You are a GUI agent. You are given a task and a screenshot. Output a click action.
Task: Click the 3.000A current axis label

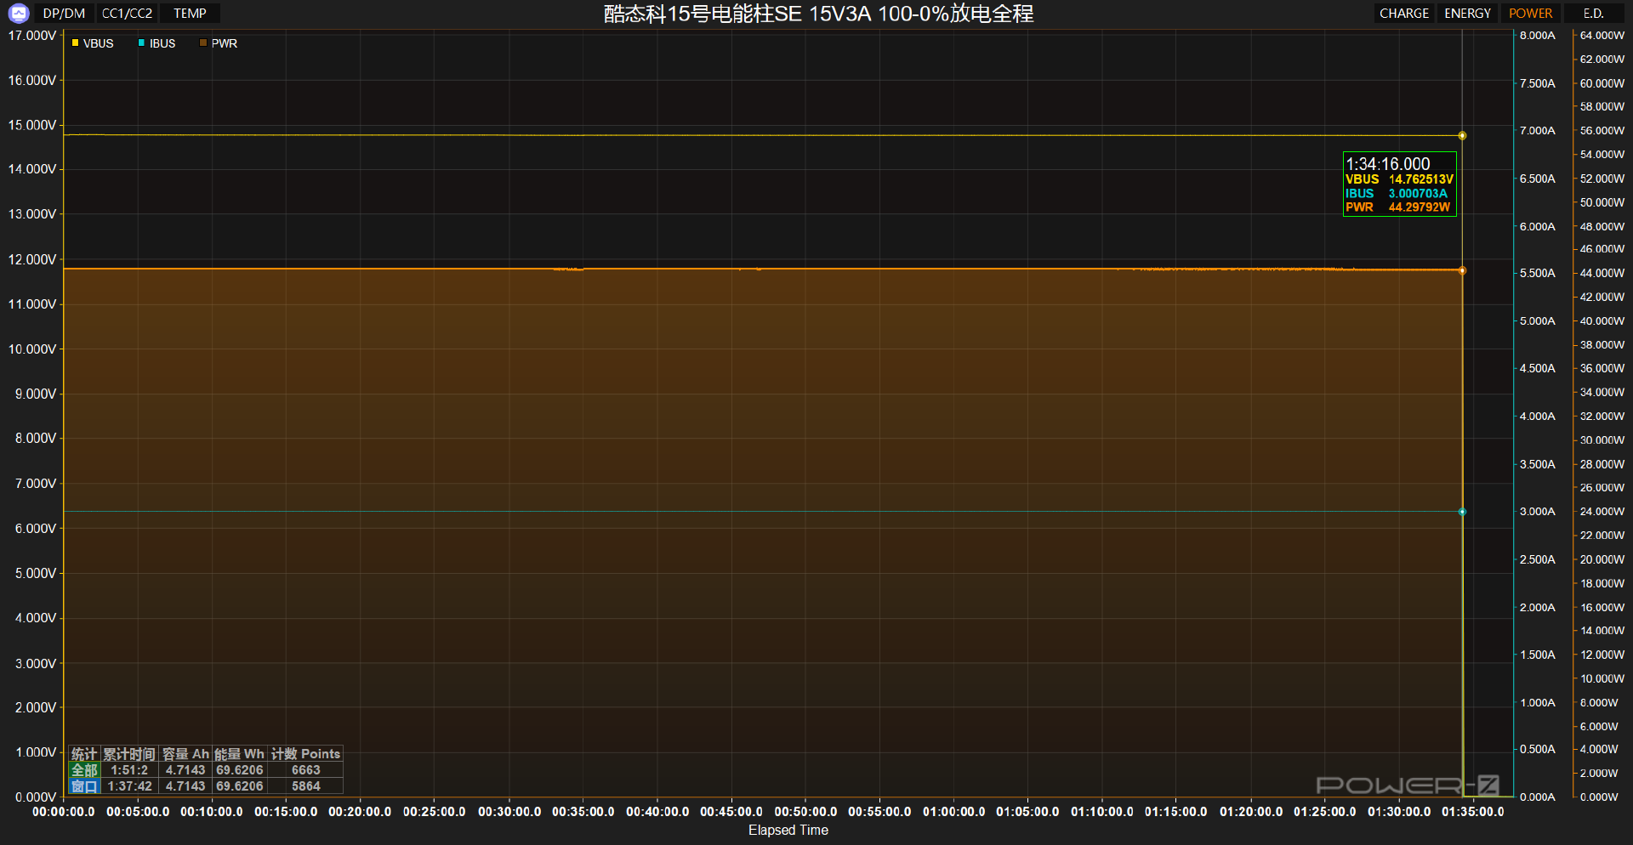[x=1538, y=512]
